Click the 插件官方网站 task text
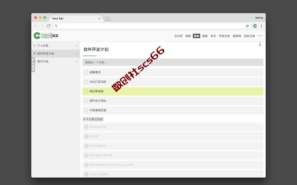This screenshot has height=185, width=297. (x=98, y=101)
